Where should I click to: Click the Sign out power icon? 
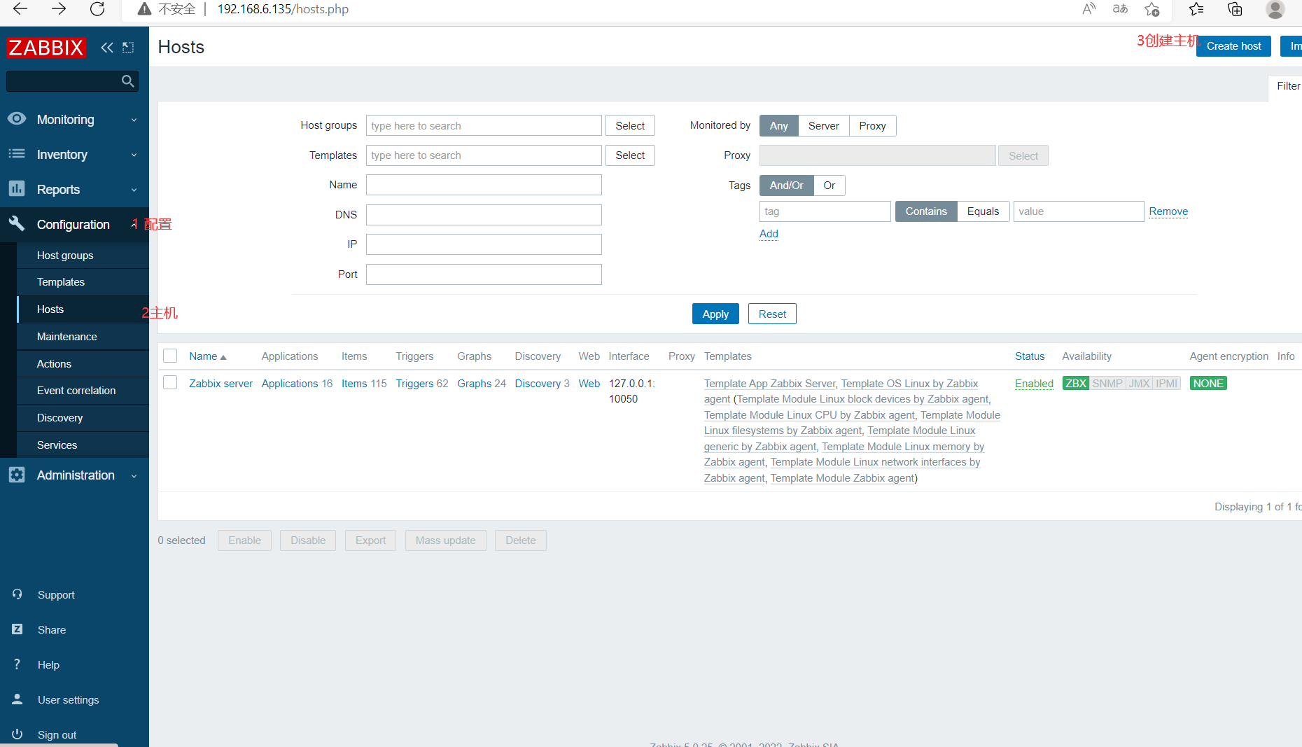(17, 734)
